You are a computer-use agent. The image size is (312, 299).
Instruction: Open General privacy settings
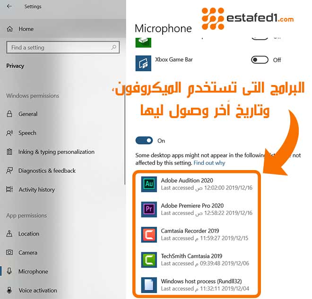click(28, 114)
